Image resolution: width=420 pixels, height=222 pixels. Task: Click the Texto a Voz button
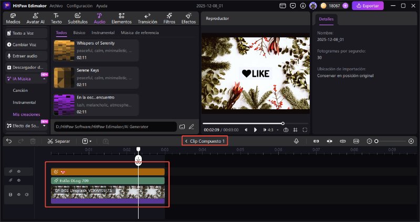[26, 33]
